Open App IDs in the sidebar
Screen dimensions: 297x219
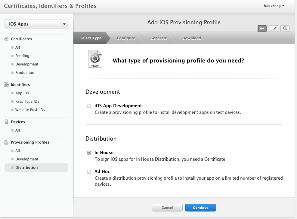22,93
